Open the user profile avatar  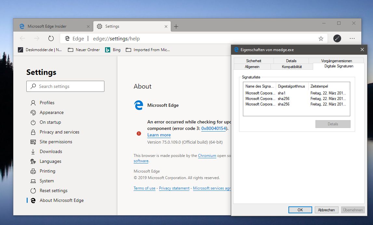(x=337, y=38)
